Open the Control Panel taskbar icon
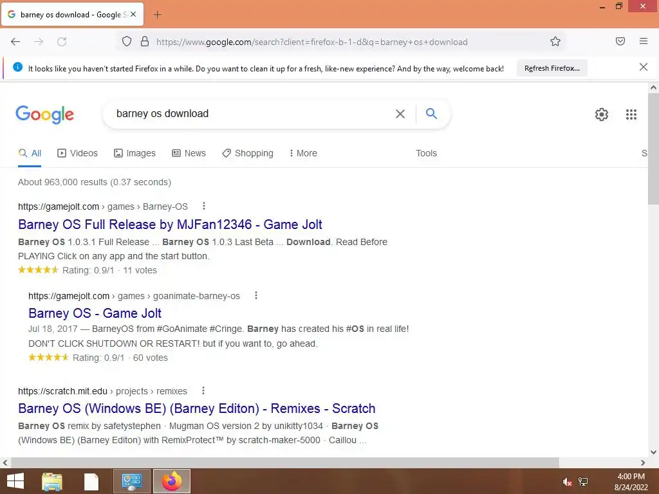The image size is (659, 494). 131,481
